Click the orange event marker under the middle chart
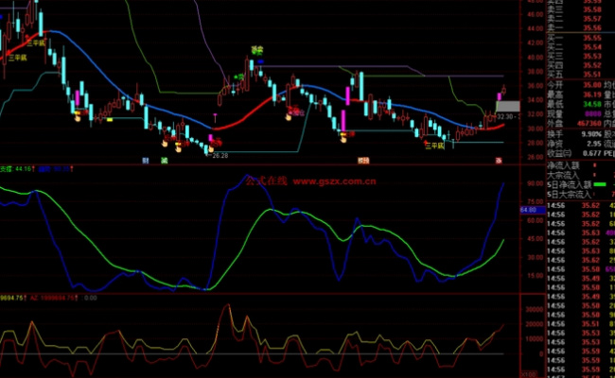Image resolution: width=615 pixels, height=378 pixels. coord(363,161)
